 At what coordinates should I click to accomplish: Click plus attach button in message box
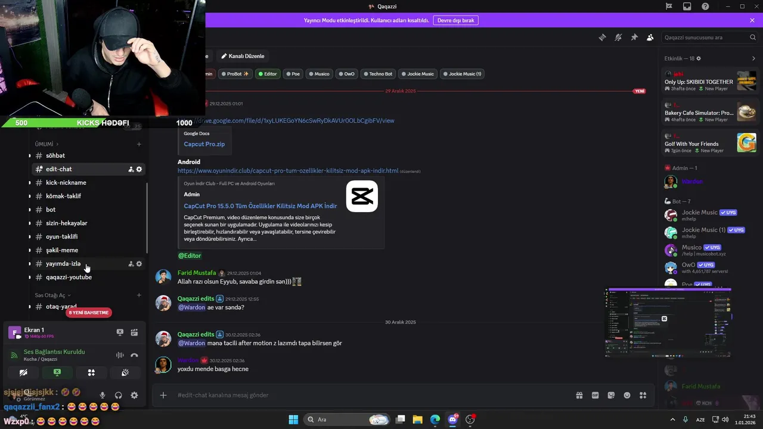click(x=163, y=395)
